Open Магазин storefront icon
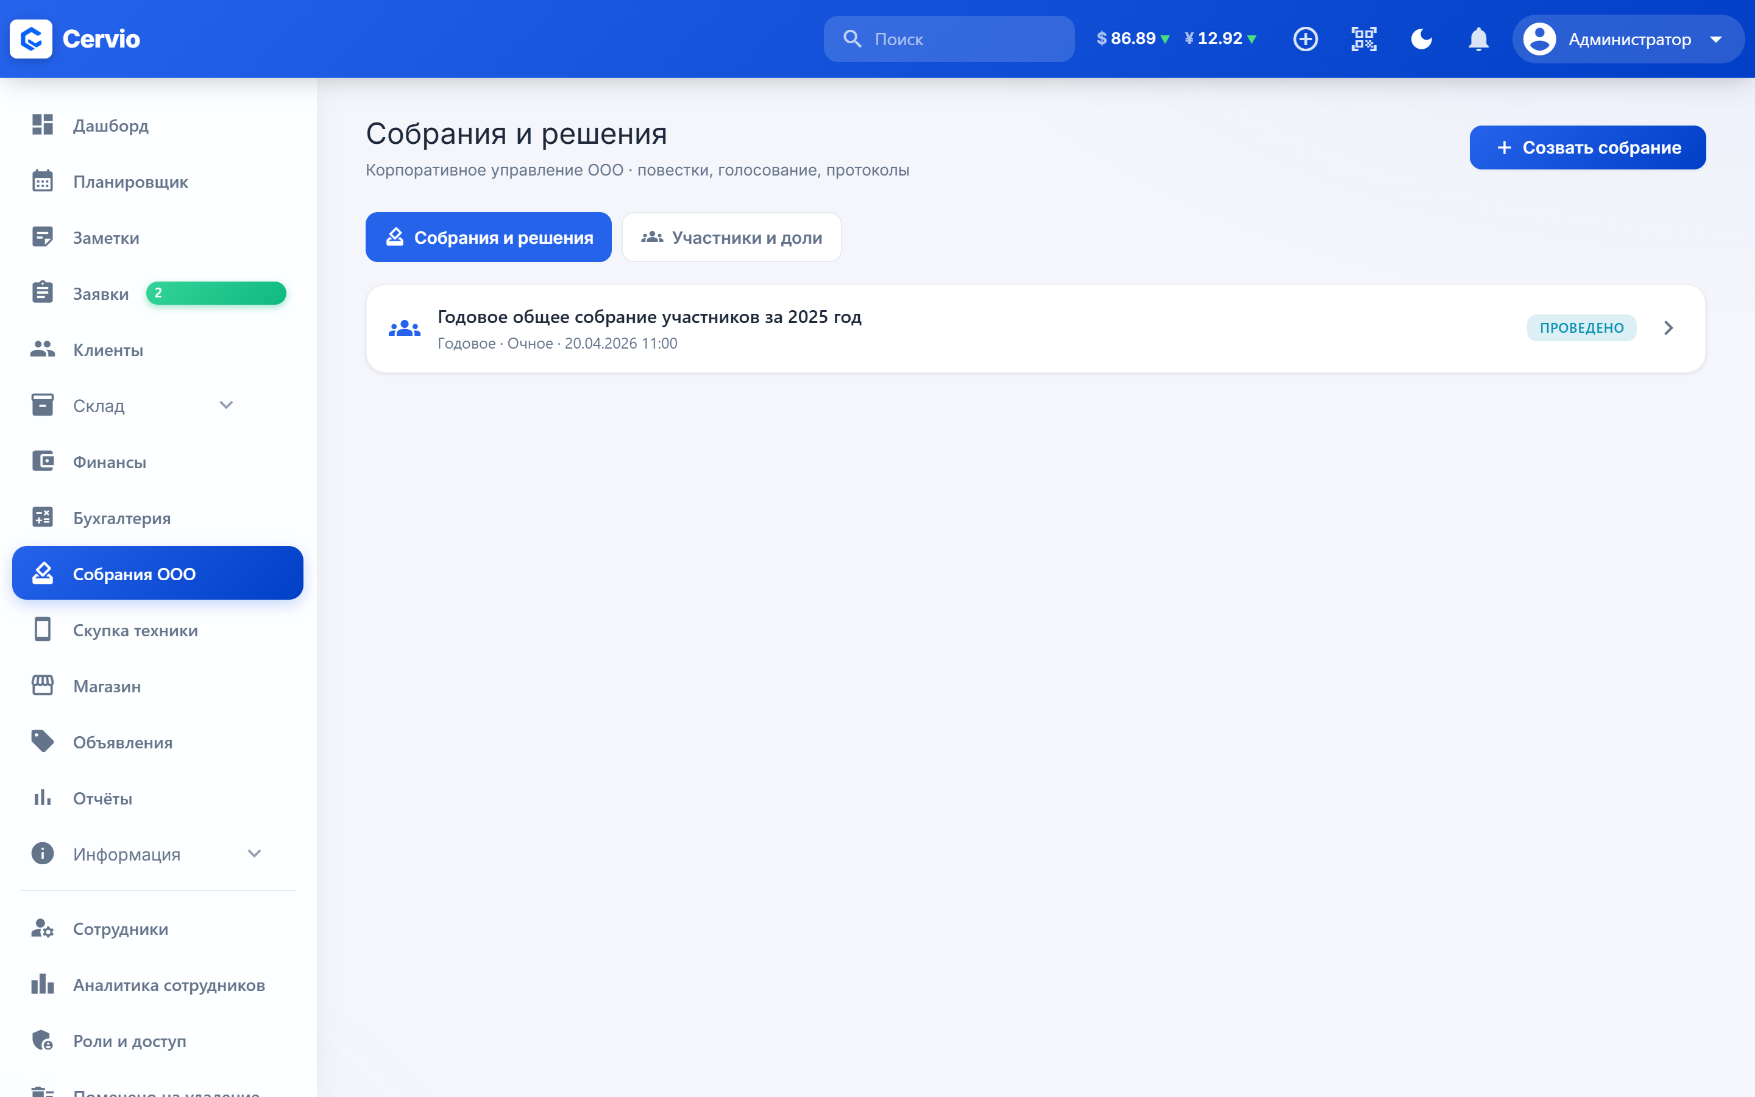Viewport: 1755px width, 1097px height. pos(43,686)
